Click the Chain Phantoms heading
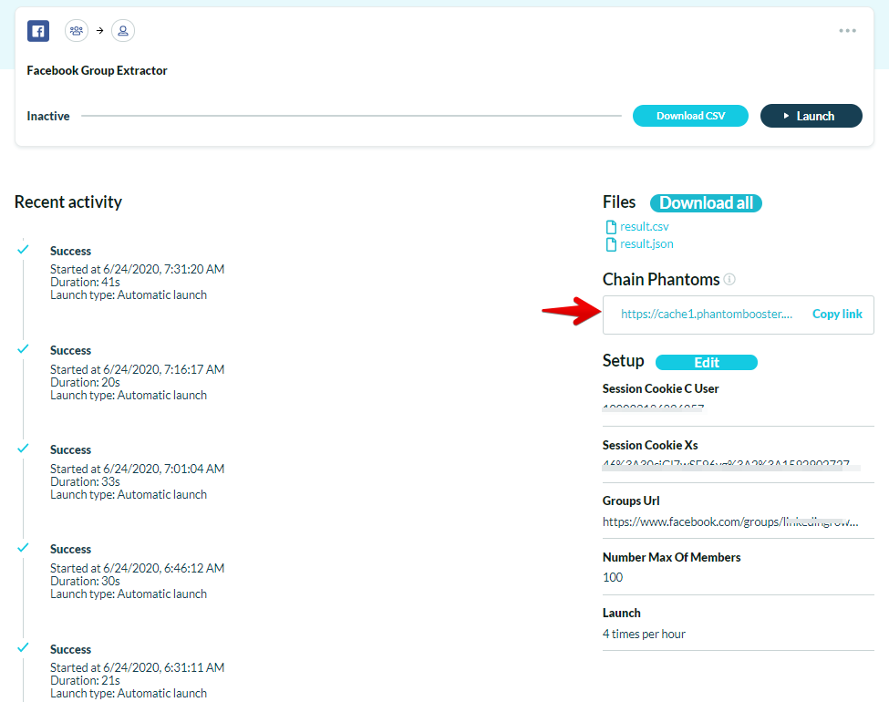889x702 pixels. pyautogui.click(x=661, y=280)
